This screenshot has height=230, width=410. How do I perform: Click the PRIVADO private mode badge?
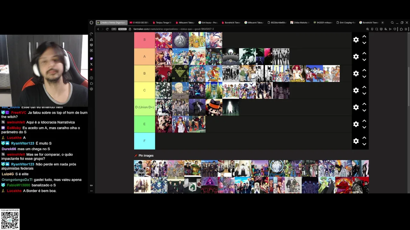(x=122, y=29)
